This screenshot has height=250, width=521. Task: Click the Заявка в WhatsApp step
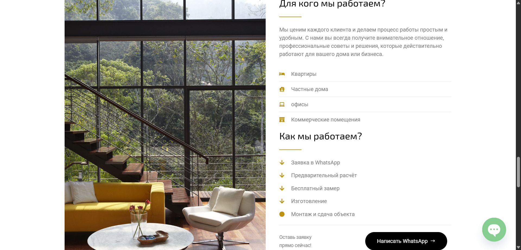(316, 162)
